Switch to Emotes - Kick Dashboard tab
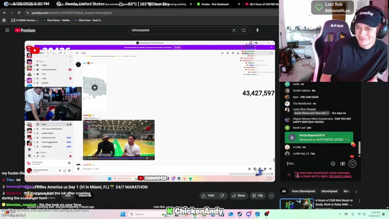The height and width of the screenshot is (219, 389). click(215, 4)
